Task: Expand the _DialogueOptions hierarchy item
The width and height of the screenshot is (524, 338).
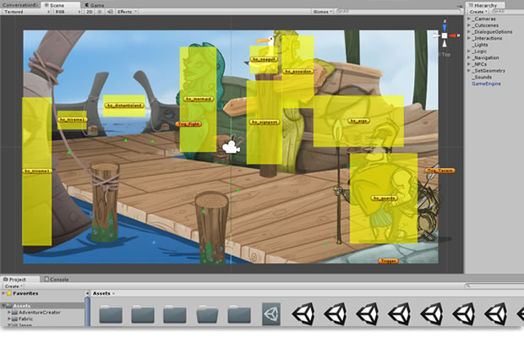Action: tap(469, 32)
